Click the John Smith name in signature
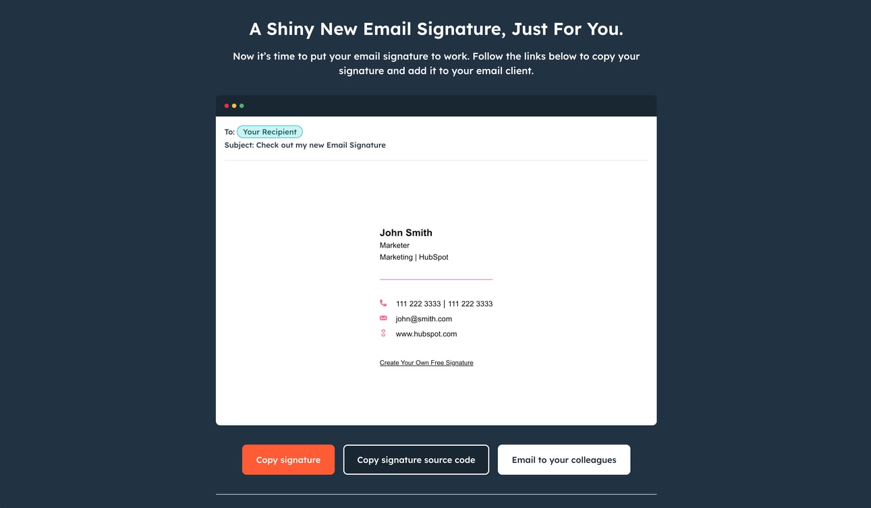 click(405, 233)
